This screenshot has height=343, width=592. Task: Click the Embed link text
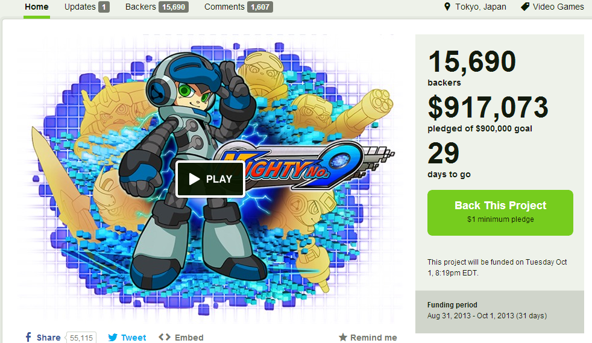point(189,338)
